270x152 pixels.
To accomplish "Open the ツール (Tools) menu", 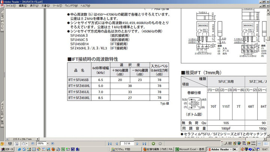I will (x=57, y=6).
